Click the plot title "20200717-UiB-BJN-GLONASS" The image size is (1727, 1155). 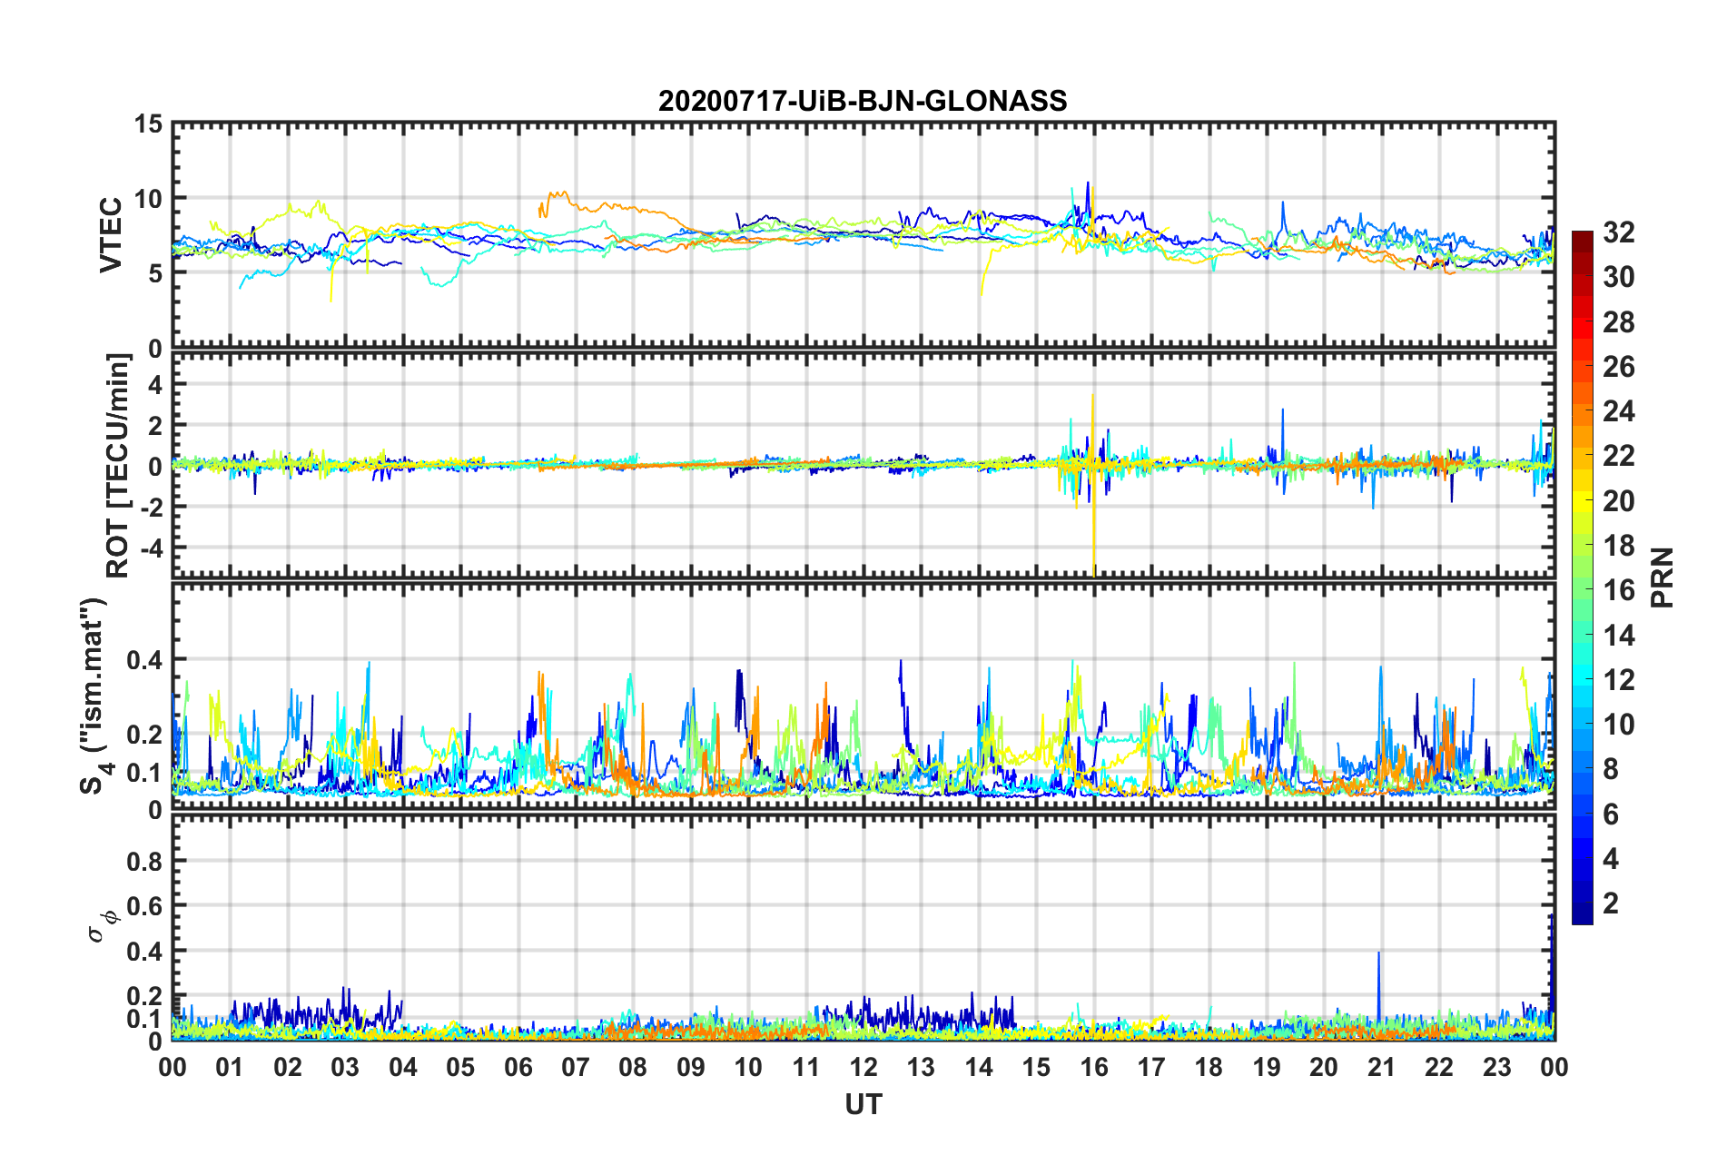(x=863, y=101)
